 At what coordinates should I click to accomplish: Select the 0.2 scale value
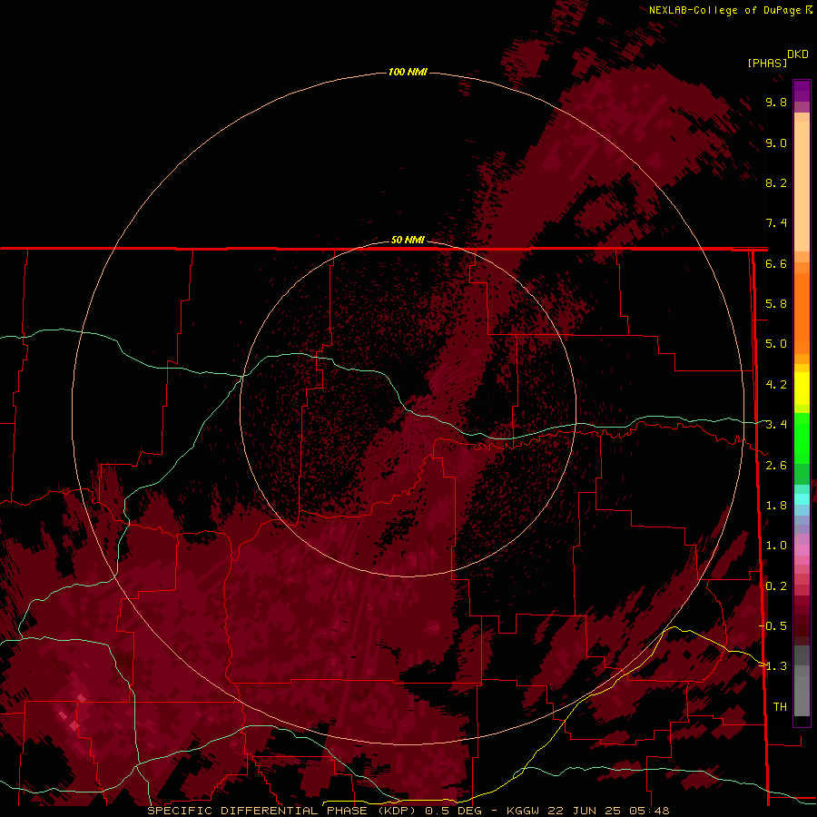776,586
